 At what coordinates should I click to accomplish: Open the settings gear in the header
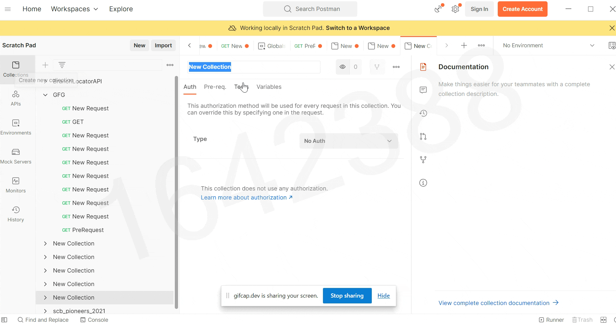click(x=455, y=9)
